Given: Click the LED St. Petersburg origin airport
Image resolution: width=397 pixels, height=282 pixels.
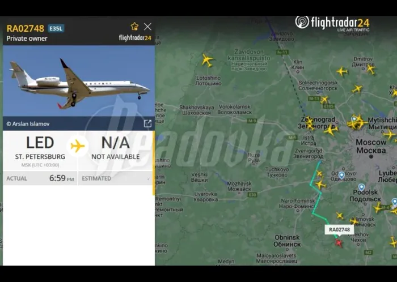Looking at the screenshot, I should coord(40,148).
